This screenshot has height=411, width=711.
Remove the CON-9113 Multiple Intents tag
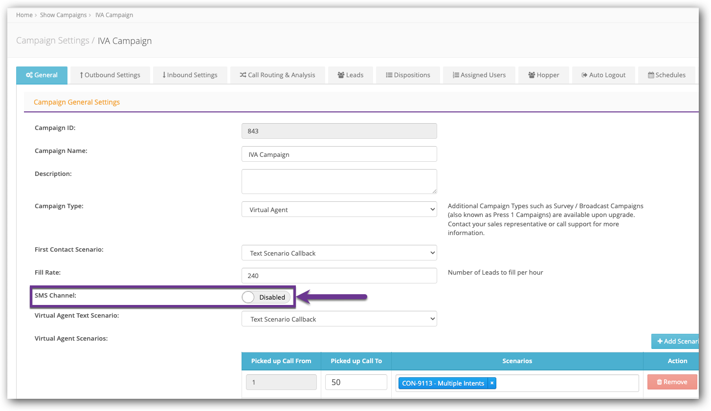tap(492, 383)
